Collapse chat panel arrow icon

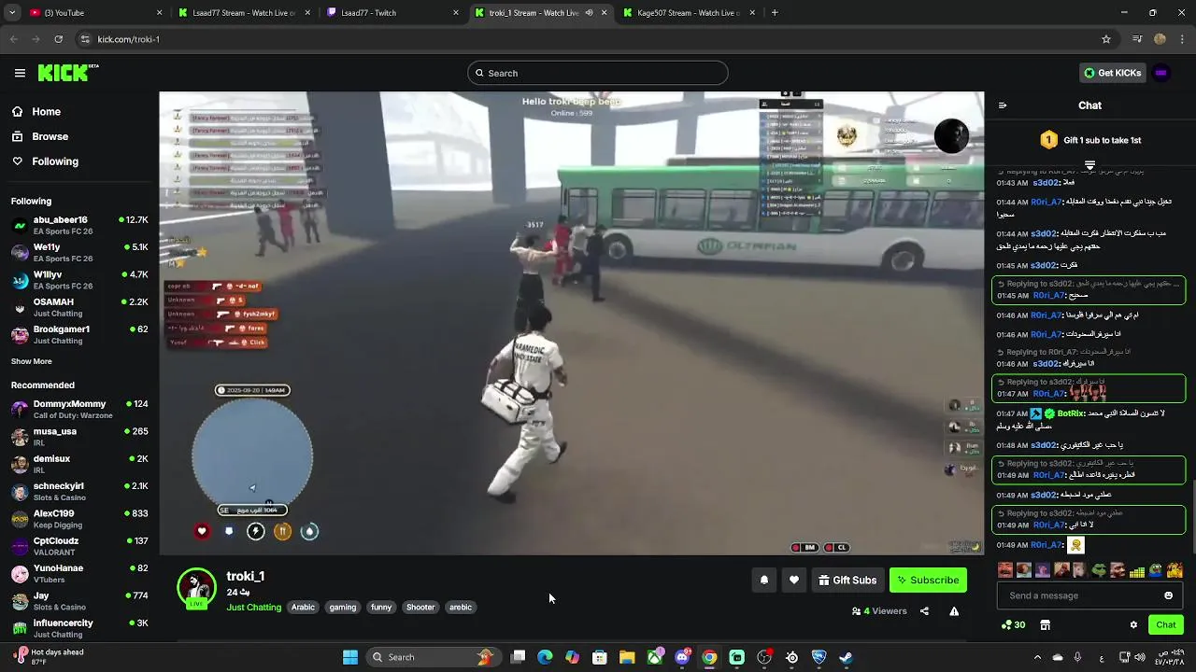coord(1003,105)
